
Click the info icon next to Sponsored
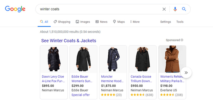(x=182, y=40)
